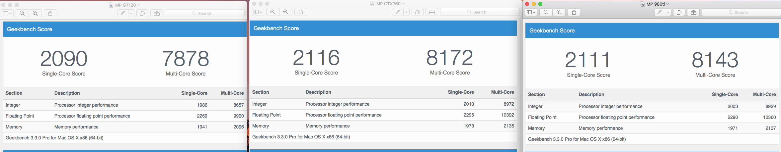Image resolution: width=781 pixels, height=152 pixels.
Task: Select Floating Point value 9990 in MP GT120
Action: tap(238, 116)
